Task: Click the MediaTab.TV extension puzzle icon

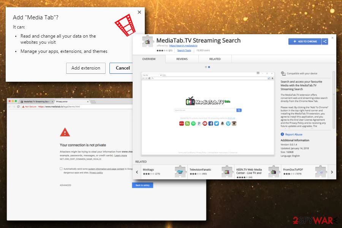Action: pos(148,41)
